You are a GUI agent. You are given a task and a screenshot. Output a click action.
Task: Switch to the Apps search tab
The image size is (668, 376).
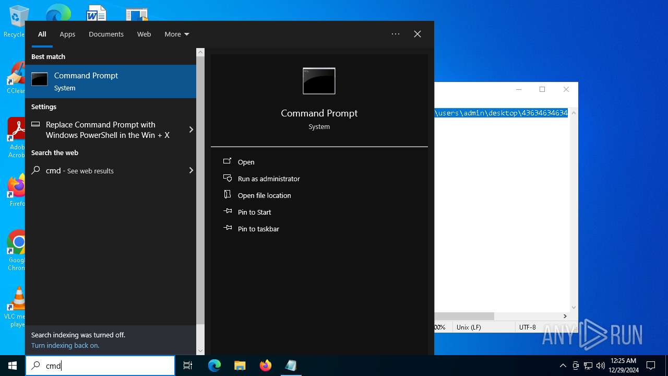point(67,34)
